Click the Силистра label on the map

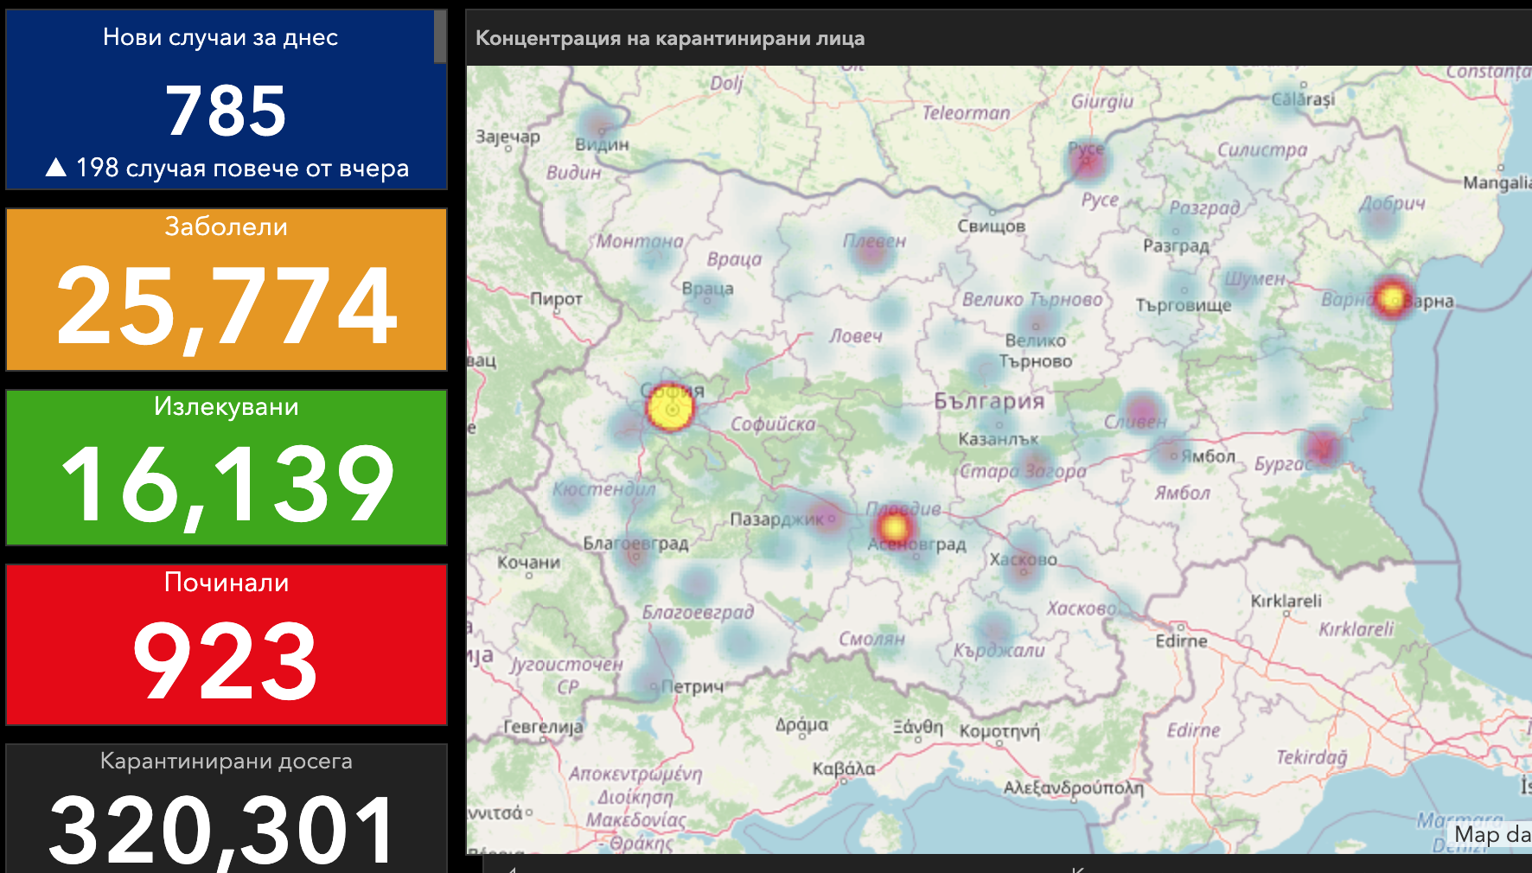click(x=1262, y=150)
